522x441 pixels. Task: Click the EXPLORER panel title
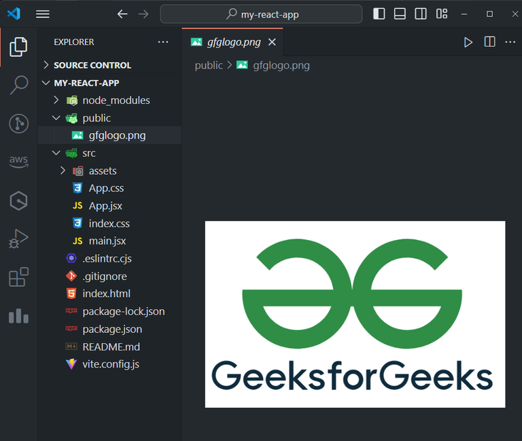[74, 42]
